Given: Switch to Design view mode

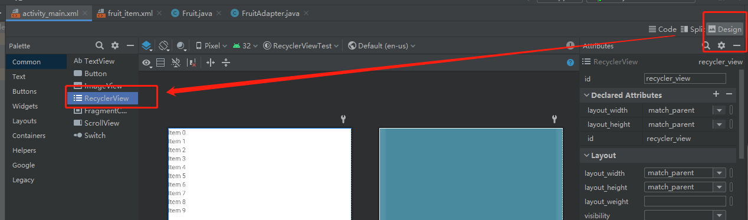Looking at the screenshot, I should [724, 29].
